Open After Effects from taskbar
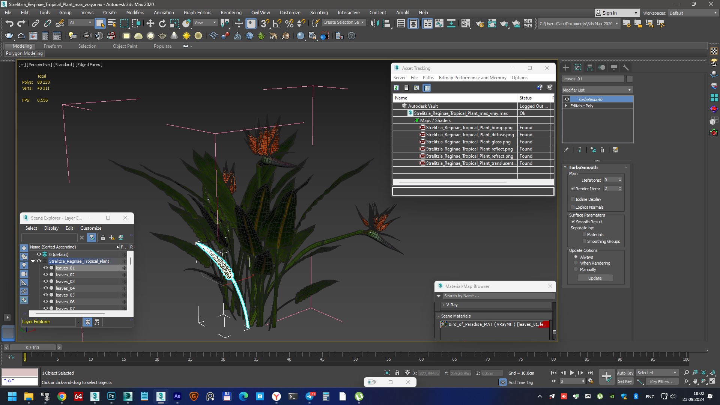The width and height of the screenshot is (720, 405). point(177,396)
